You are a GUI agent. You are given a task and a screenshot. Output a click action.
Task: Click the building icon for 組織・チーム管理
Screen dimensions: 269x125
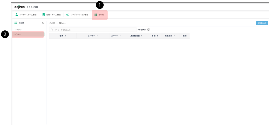(x=44, y=15)
